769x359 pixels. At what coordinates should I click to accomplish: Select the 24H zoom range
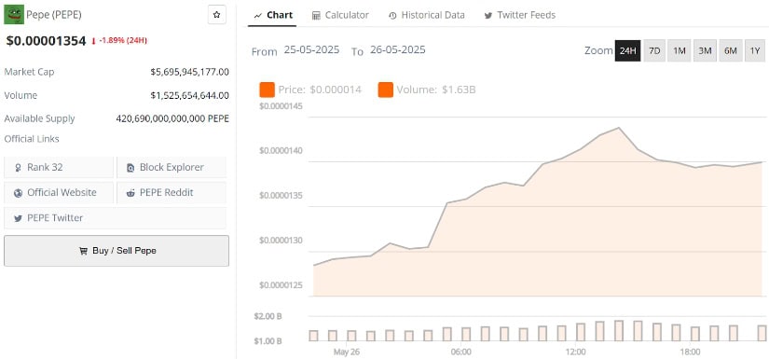tap(627, 50)
